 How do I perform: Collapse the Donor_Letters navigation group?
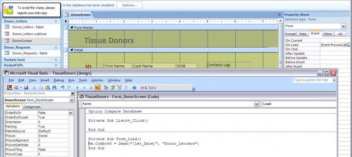(56, 22)
